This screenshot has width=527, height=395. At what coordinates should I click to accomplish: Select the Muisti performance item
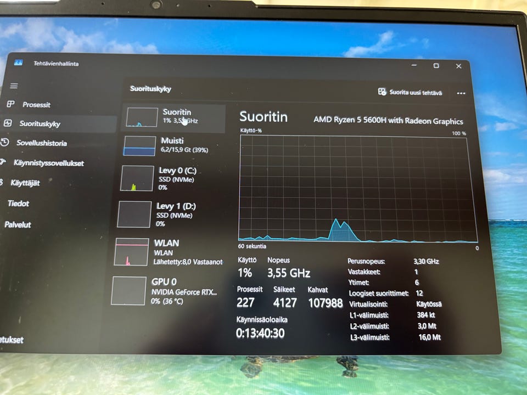pyautogui.click(x=171, y=145)
